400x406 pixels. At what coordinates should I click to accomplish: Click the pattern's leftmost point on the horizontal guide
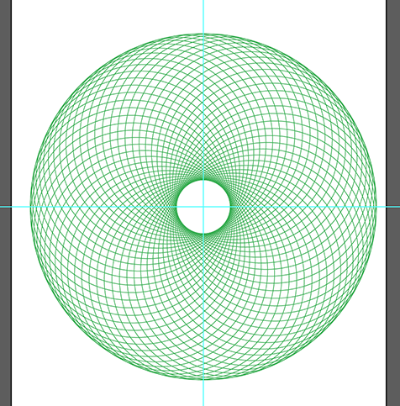click(x=30, y=207)
